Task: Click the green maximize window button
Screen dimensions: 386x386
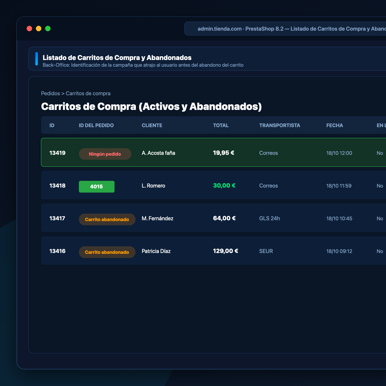Action: pos(48,29)
